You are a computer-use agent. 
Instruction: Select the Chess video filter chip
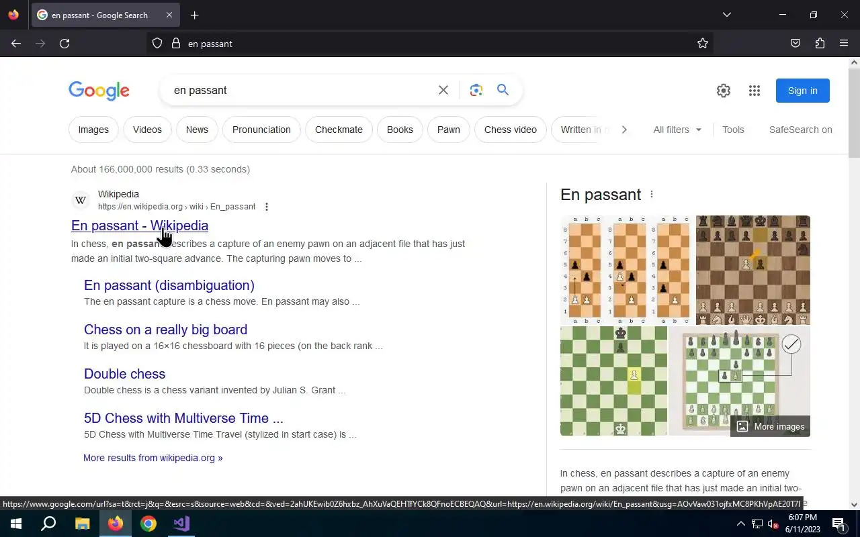click(511, 130)
